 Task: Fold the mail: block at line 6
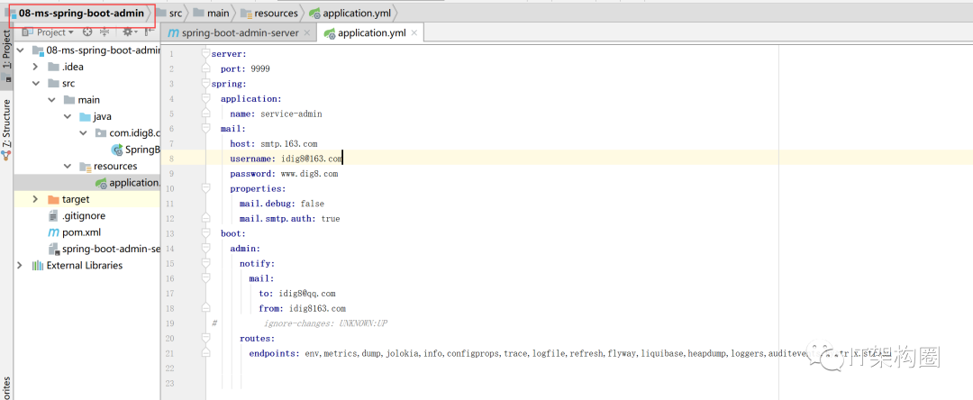[205, 129]
